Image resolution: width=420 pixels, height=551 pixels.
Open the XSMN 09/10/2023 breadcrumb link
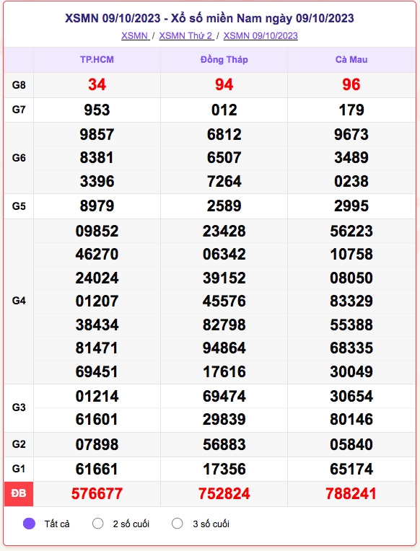click(x=261, y=36)
